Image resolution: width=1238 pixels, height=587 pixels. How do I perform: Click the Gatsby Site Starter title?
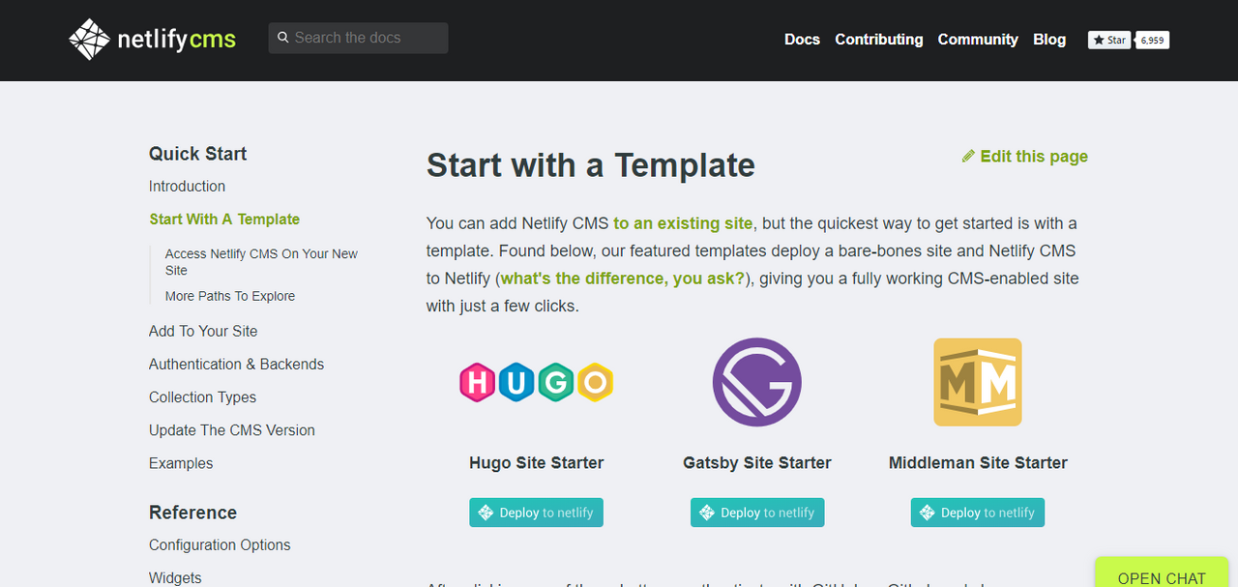pos(757,463)
